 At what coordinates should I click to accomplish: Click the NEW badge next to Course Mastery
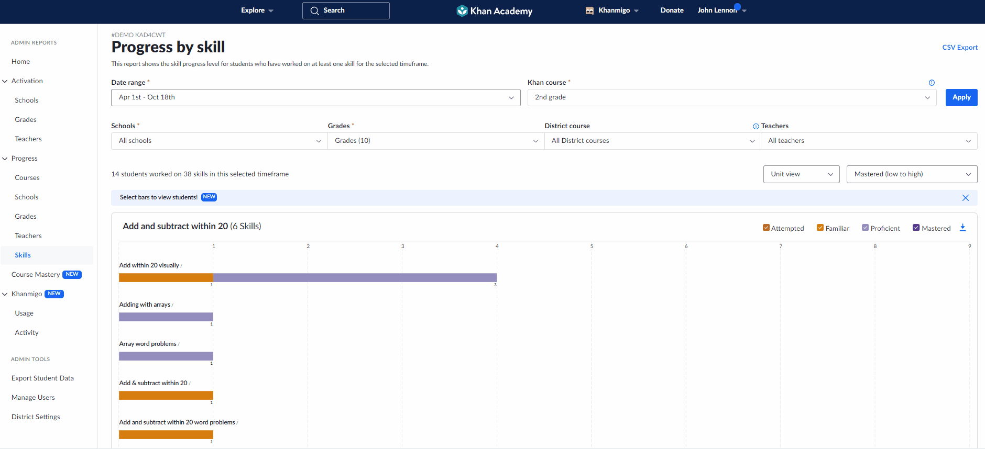tap(72, 274)
